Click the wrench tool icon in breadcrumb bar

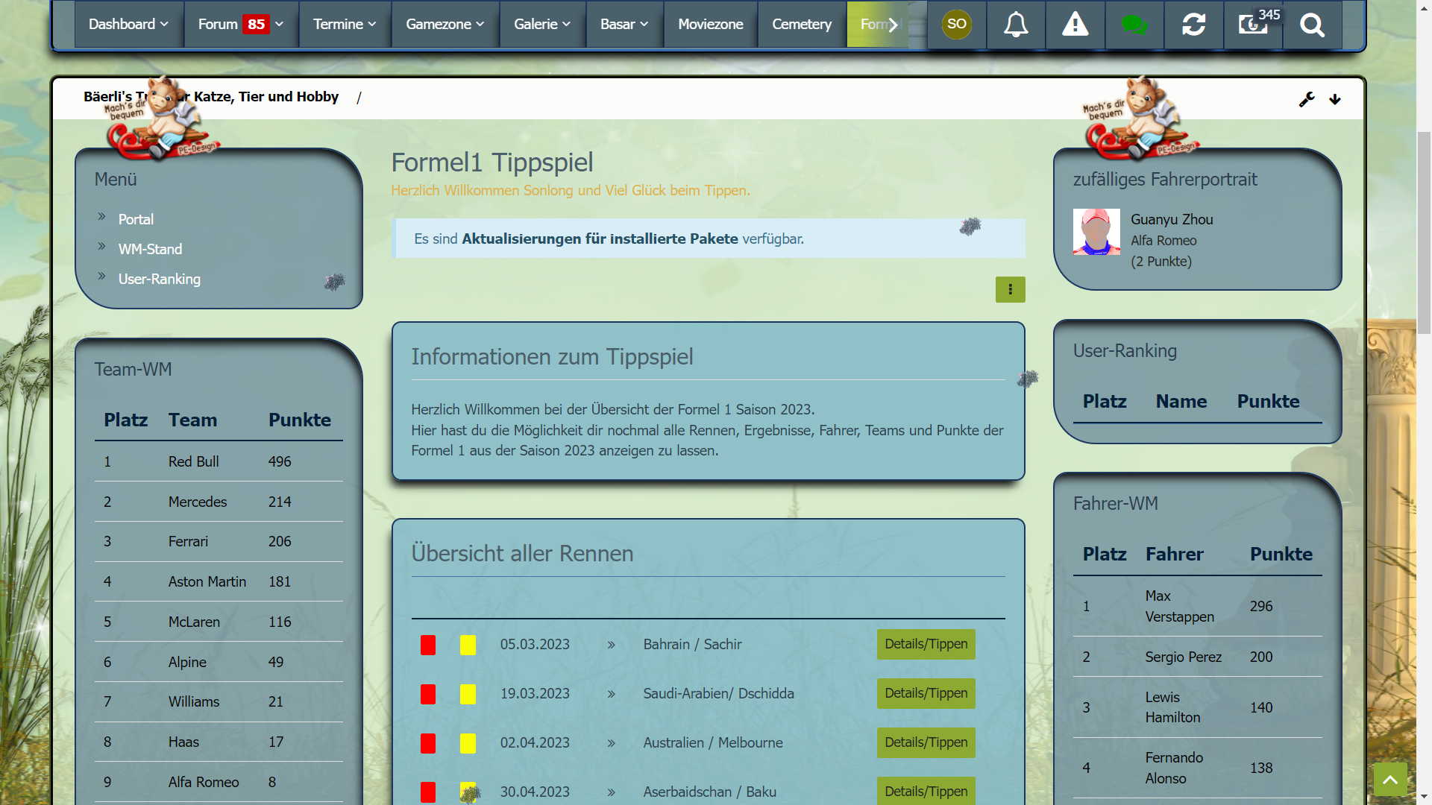click(1306, 99)
